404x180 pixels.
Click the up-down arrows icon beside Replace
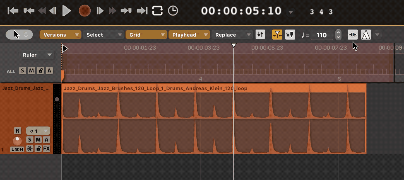coord(260,35)
